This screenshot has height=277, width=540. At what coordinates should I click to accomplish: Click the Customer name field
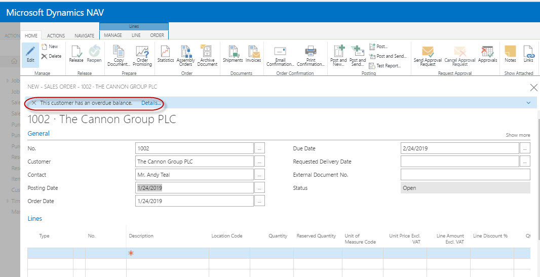click(195, 162)
